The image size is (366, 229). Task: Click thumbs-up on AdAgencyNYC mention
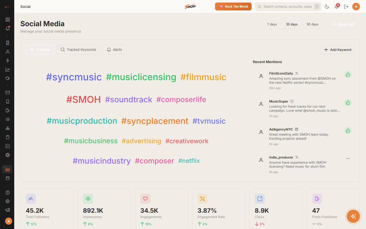[348, 131]
